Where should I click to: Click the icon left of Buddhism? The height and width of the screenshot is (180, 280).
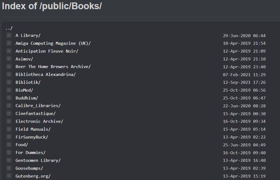pos(9,98)
